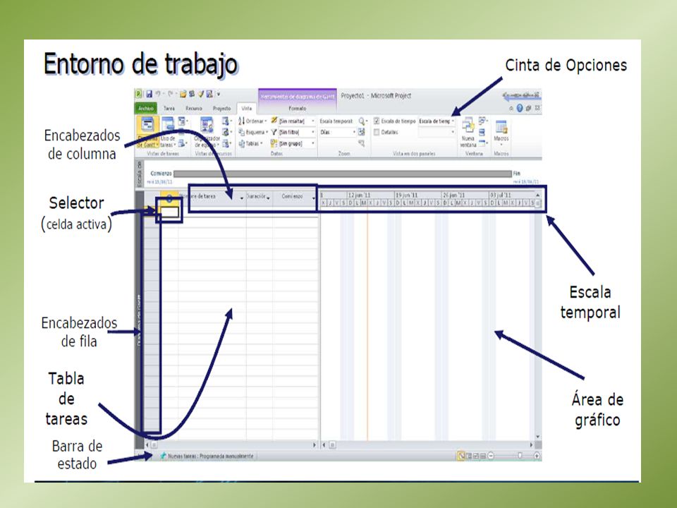Click the Esquema outline button

pos(253,132)
